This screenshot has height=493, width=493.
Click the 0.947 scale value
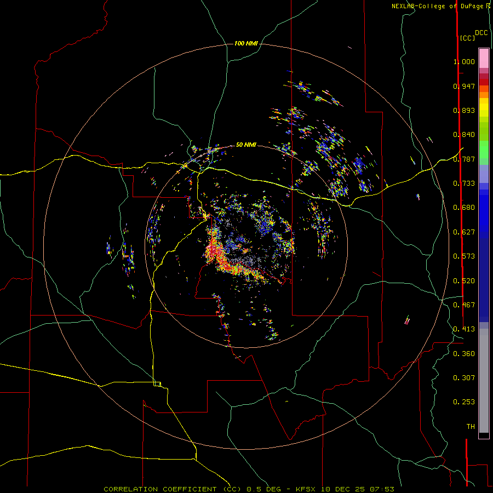(464, 86)
